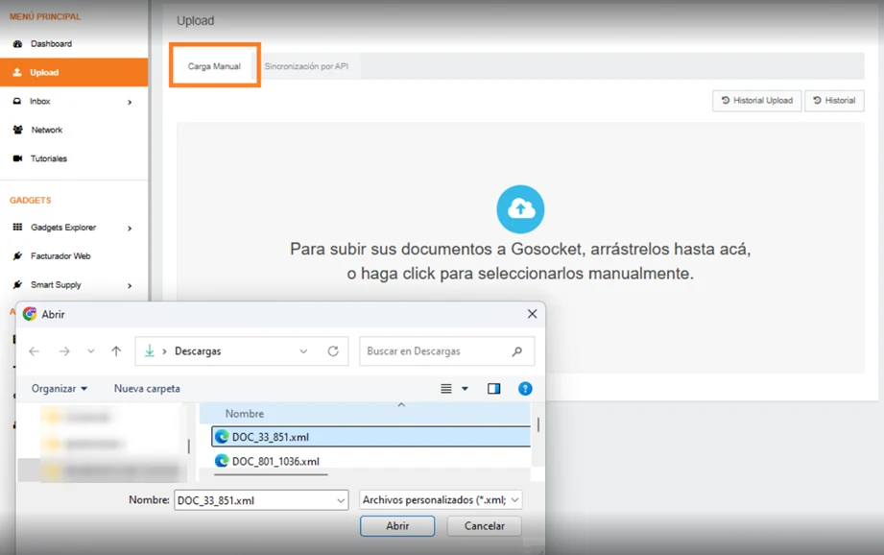This screenshot has width=884, height=555.
Task: Close the Abrir file dialog
Action: (x=532, y=314)
